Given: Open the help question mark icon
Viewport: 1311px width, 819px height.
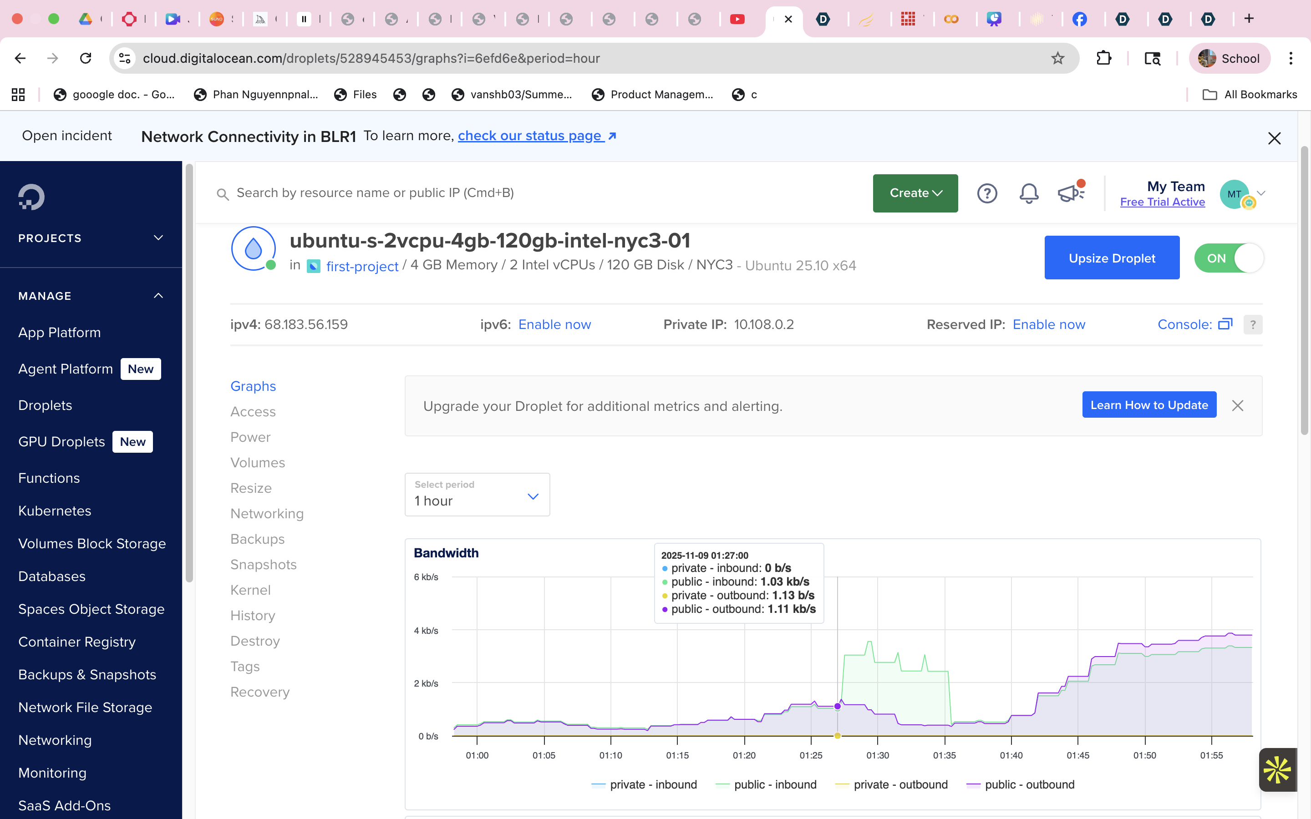Looking at the screenshot, I should [x=986, y=193].
